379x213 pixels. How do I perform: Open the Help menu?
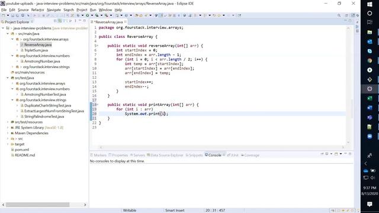118,10
